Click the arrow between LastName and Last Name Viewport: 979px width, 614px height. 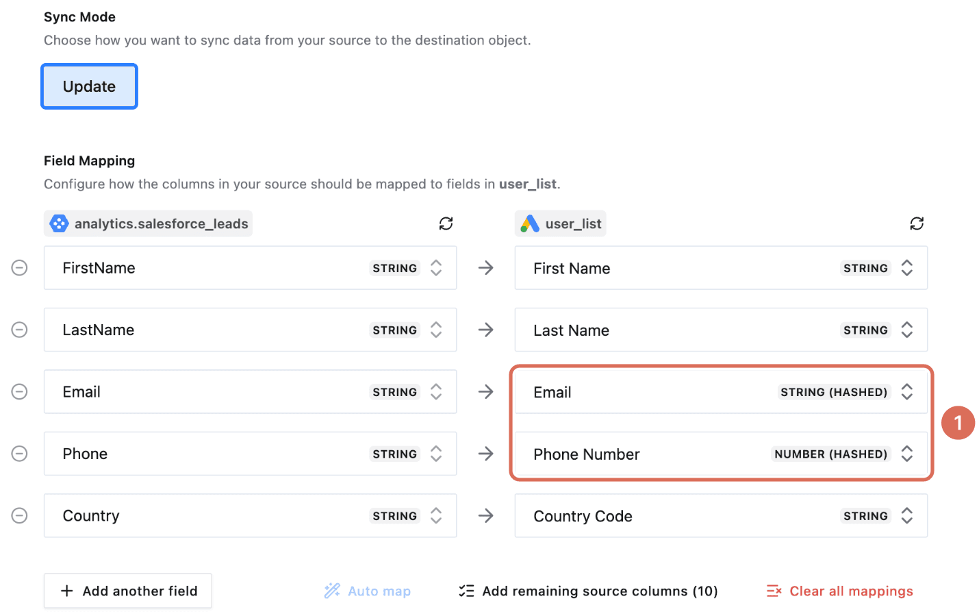tap(485, 330)
